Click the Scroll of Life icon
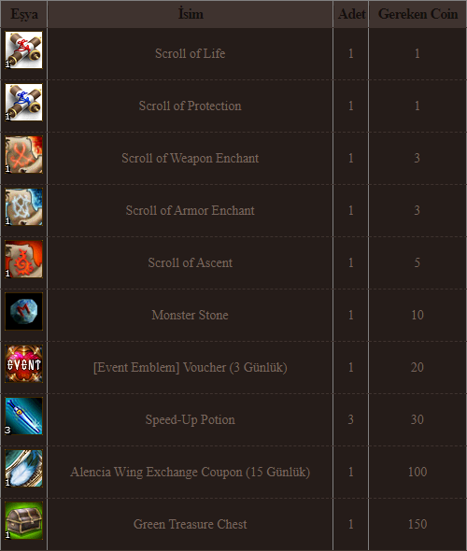Viewport: 467px width, 551px height. tap(23, 49)
